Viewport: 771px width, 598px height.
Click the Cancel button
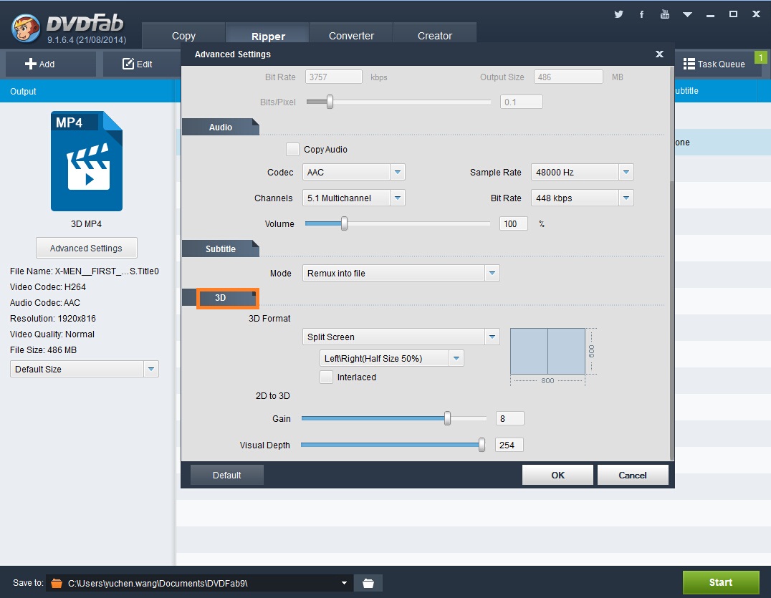[x=632, y=475]
